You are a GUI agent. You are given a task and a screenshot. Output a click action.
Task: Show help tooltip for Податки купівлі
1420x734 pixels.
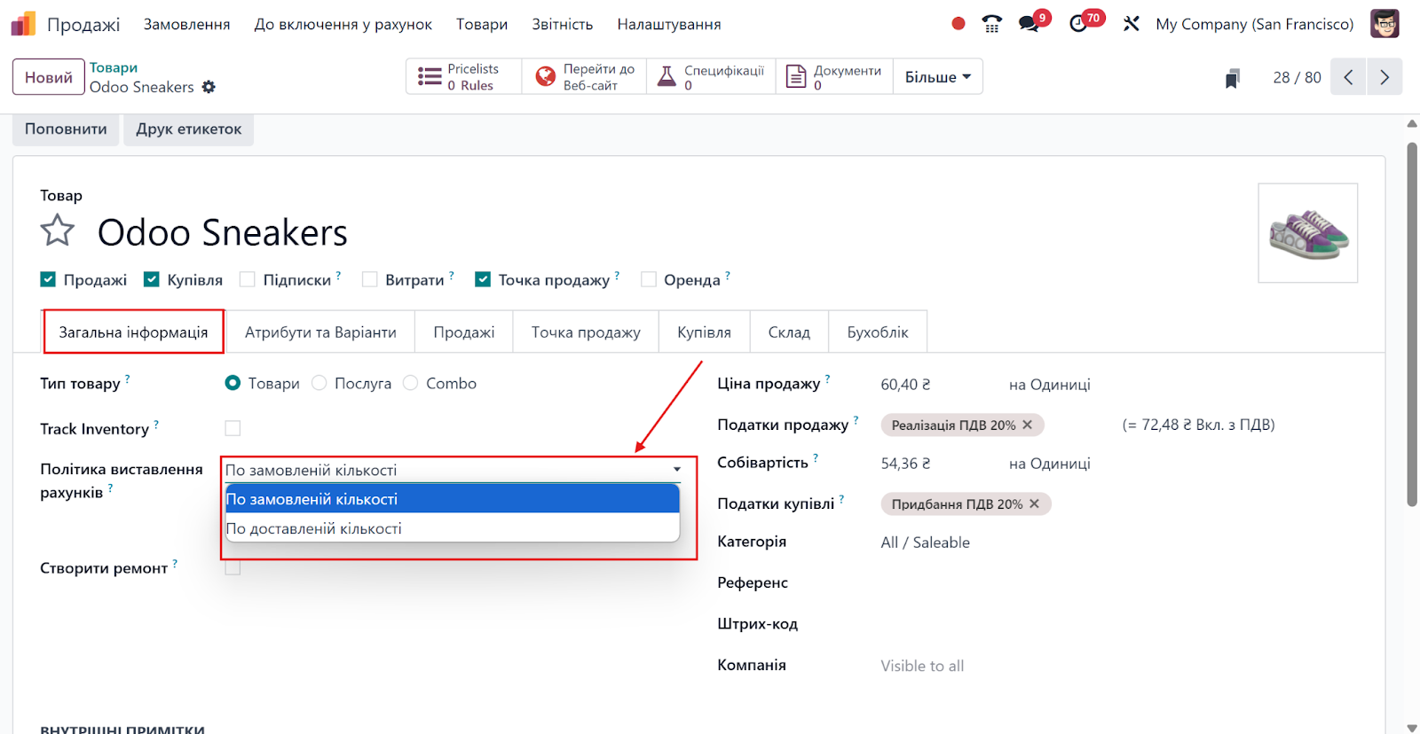tap(842, 499)
